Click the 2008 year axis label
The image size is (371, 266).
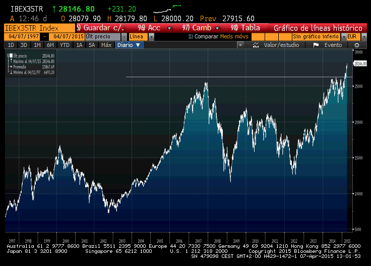[217, 241]
